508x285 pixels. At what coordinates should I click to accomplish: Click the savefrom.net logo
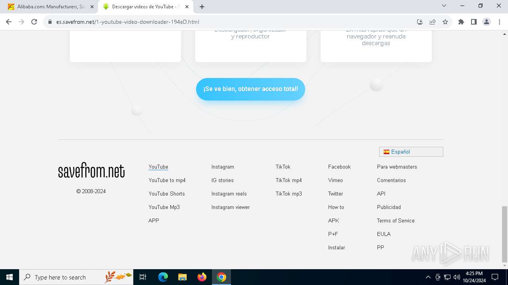click(x=91, y=170)
